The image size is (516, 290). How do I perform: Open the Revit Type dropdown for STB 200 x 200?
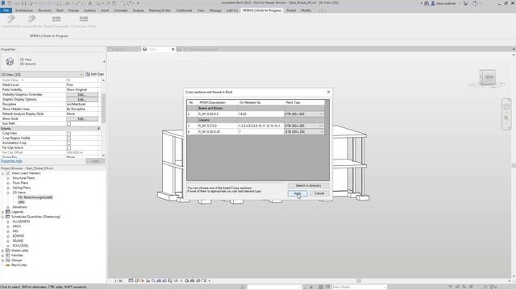point(322,126)
